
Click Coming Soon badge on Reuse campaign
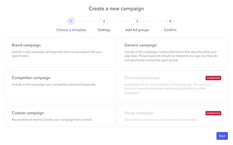(x=213, y=113)
